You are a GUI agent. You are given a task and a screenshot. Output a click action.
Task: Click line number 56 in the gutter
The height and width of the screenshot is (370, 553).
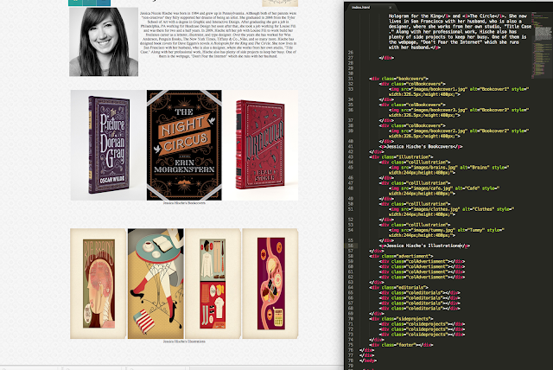coord(350,246)
